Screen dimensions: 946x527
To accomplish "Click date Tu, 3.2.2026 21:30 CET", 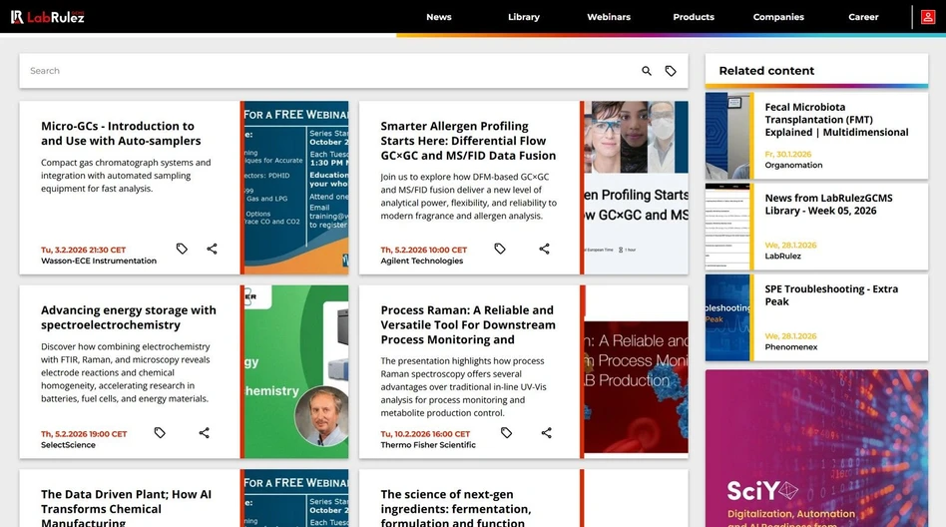I will click(83, 250).
